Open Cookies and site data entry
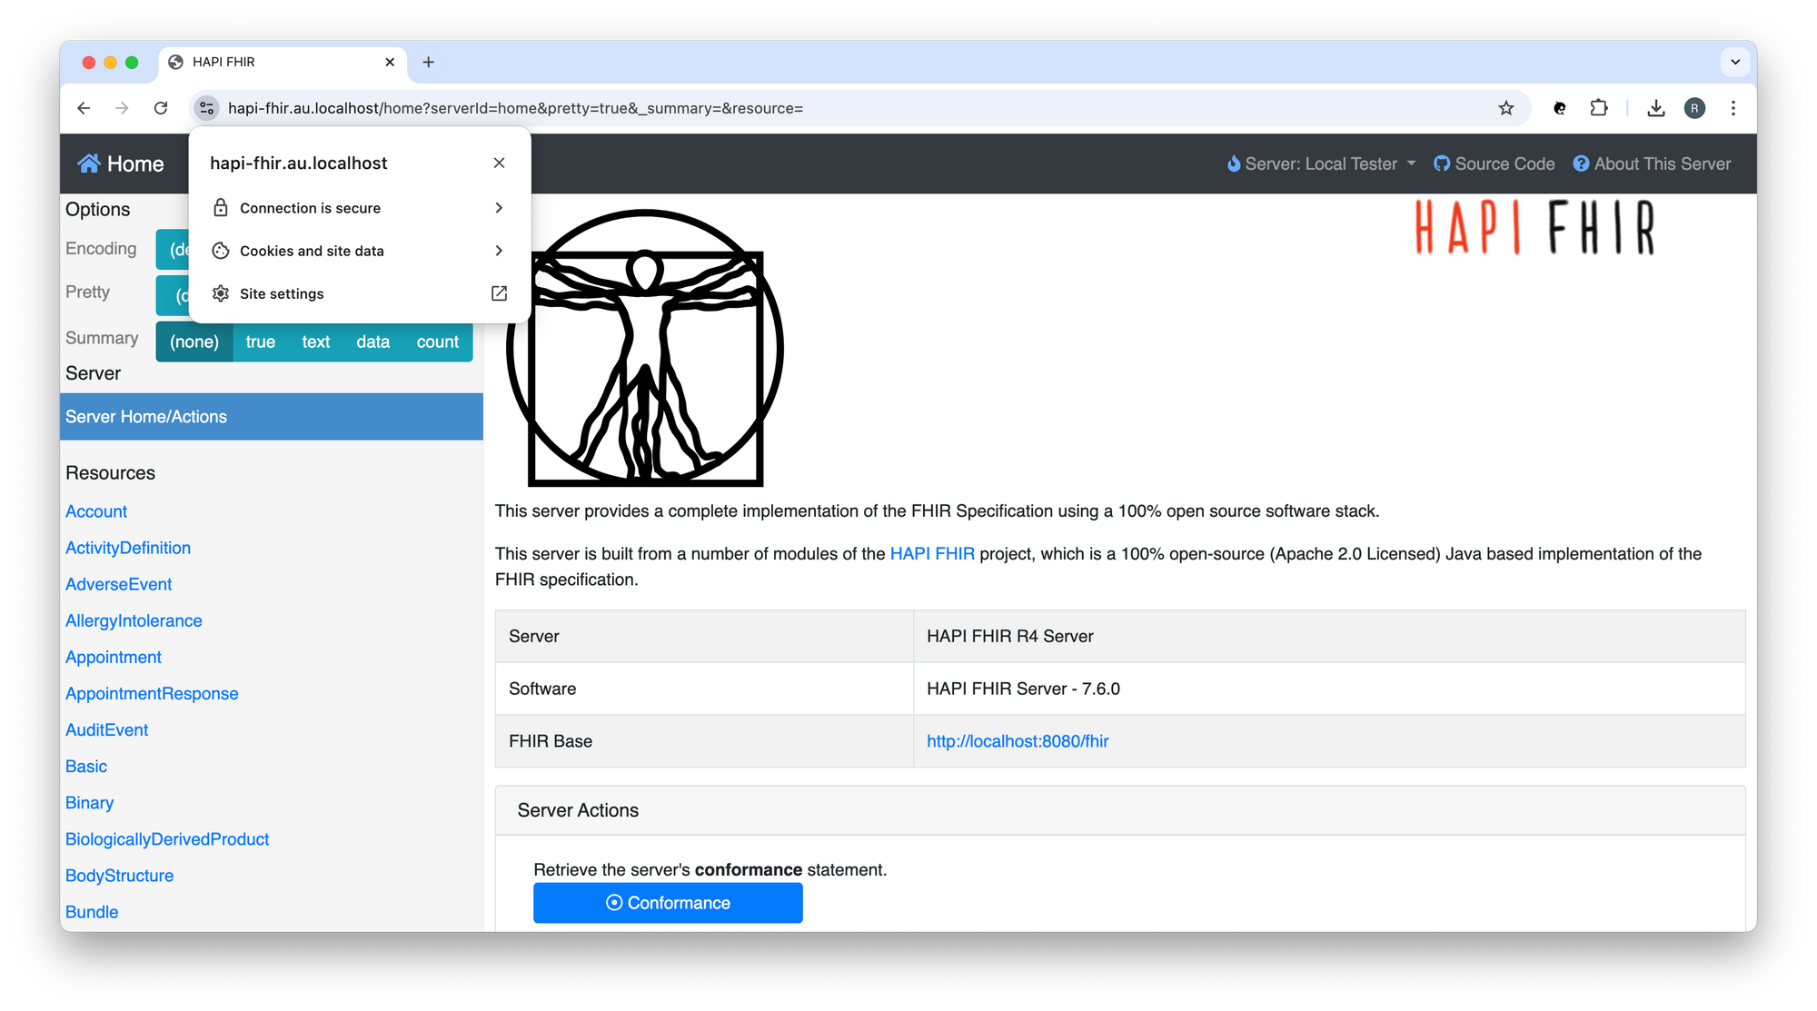1817x1011 pixels. pyautogui.click(x=360, y=251)
